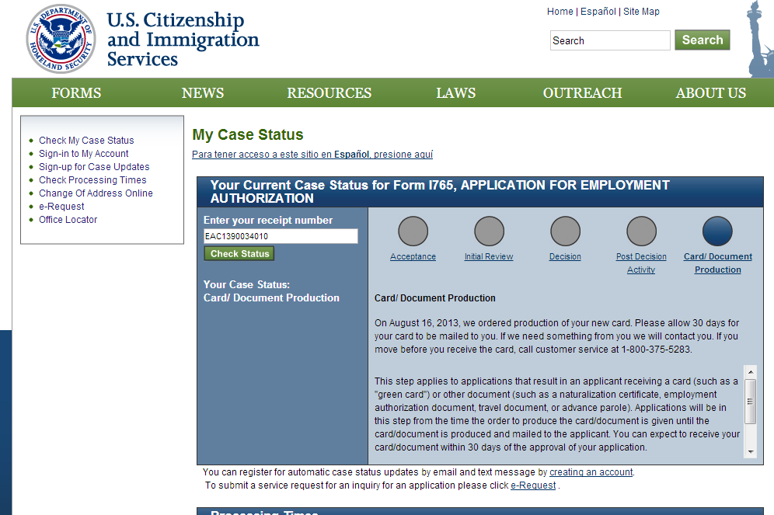The height and width of the screenshot is (515, 774).
Task: Click the Spanish access 'presione aquí' link
Action: click(312, 155)
